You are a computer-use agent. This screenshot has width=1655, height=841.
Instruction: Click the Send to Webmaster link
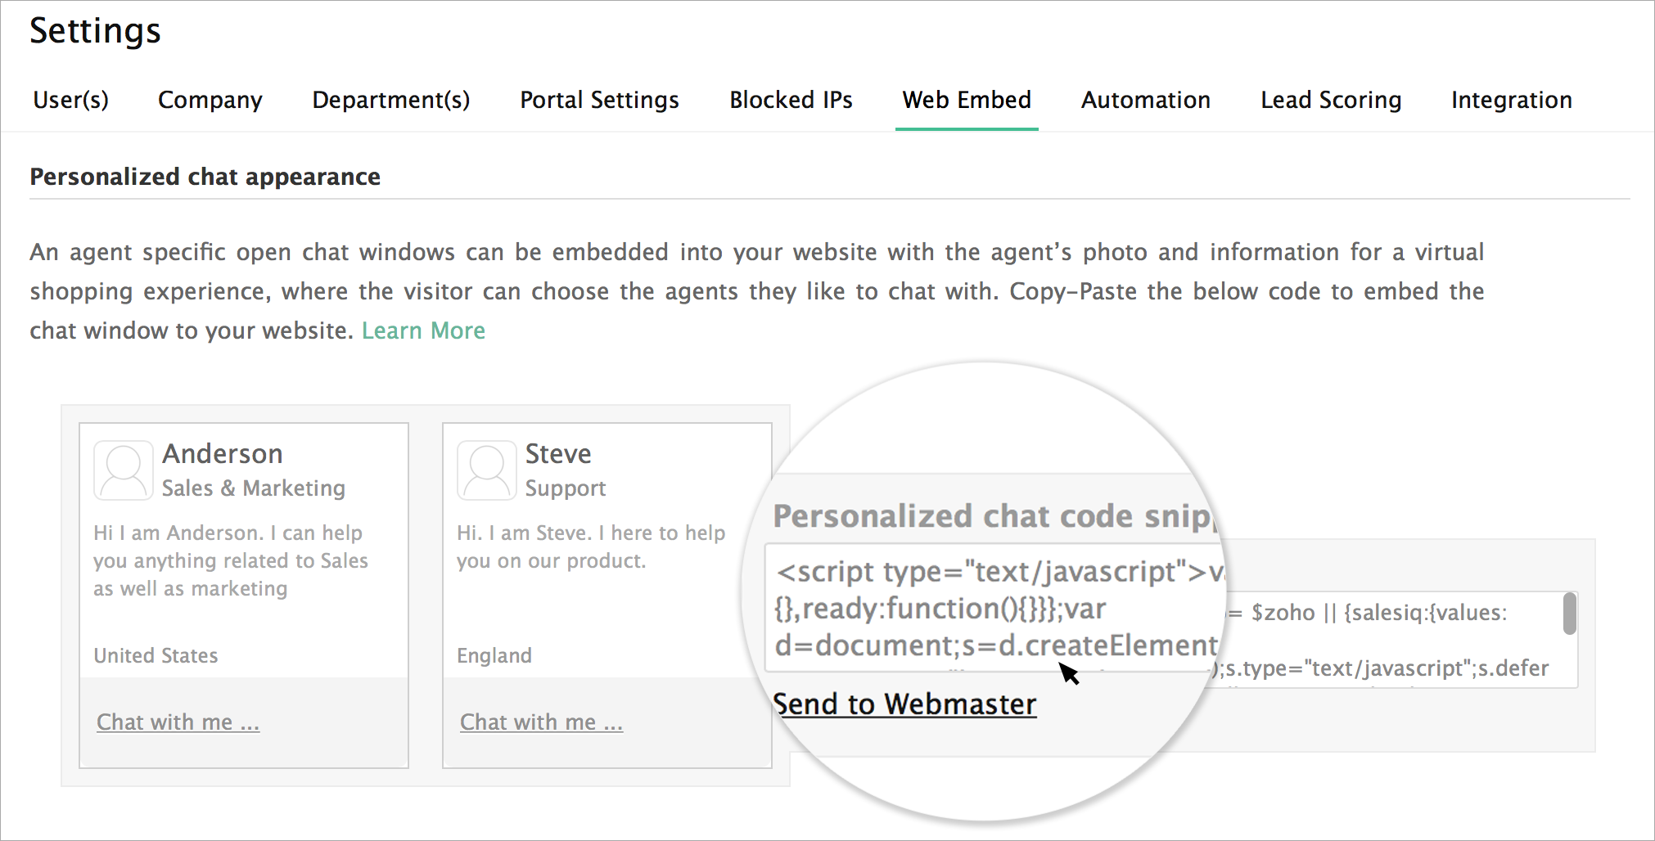click(904, 704)
